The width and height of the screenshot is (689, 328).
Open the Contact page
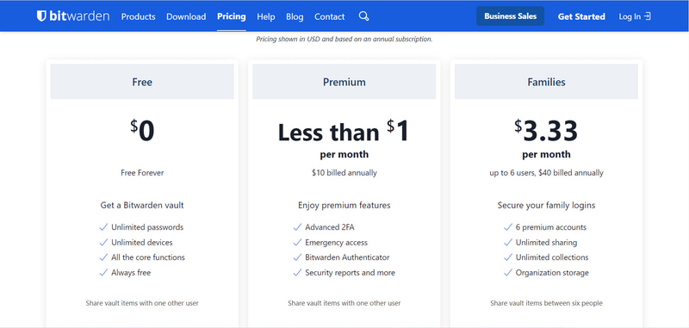330,16
